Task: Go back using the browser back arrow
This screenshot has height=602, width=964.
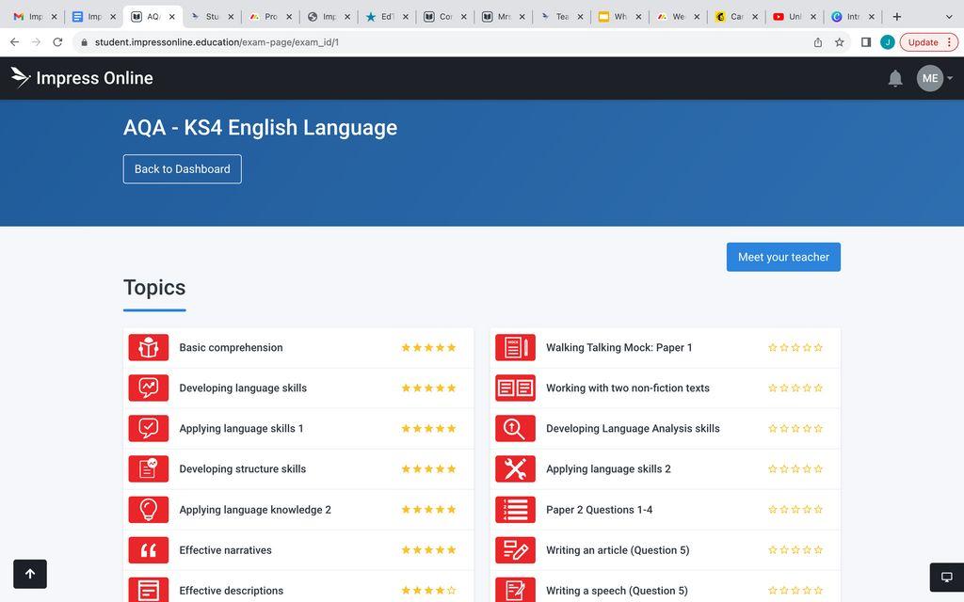Action: tap(15, 42)
